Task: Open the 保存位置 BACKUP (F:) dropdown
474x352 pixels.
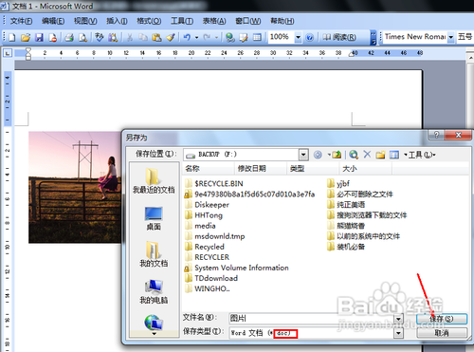Action: (x=303, y=155)
